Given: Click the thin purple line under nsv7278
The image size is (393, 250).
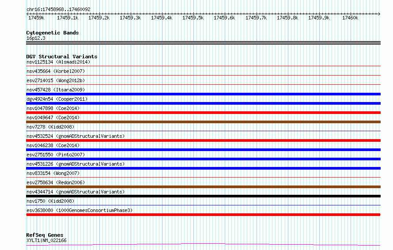Looking at the screenshot, I should [203, 131].
